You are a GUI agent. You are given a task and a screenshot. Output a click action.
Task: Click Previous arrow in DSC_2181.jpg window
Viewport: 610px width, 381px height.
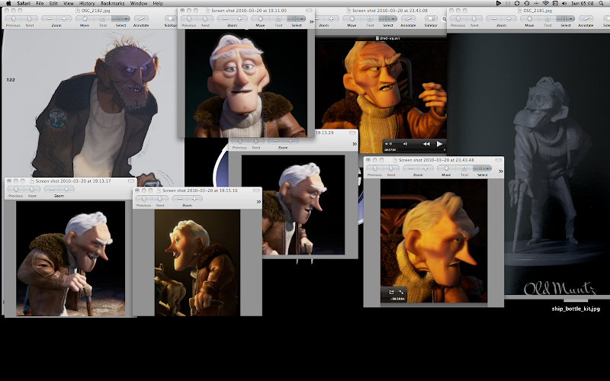pyautogui.click(x=459, y=18)
